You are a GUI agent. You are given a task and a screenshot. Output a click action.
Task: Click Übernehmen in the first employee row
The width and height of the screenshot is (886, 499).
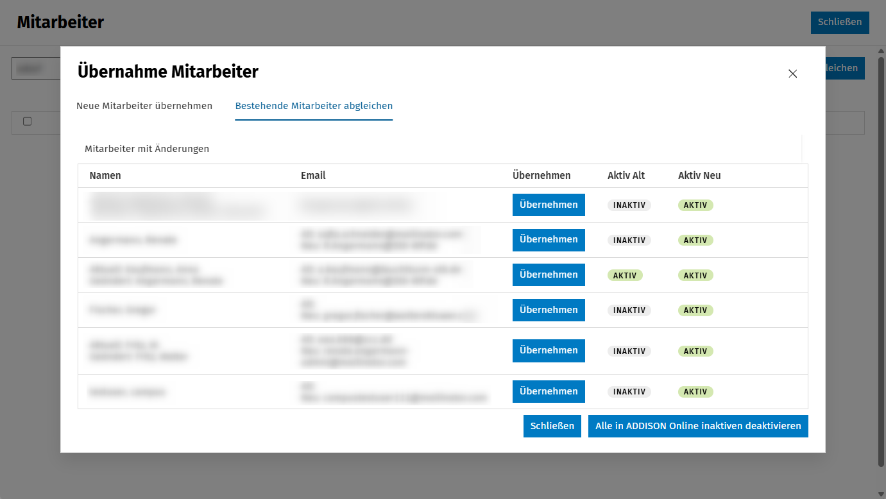(x=549, y=205)
